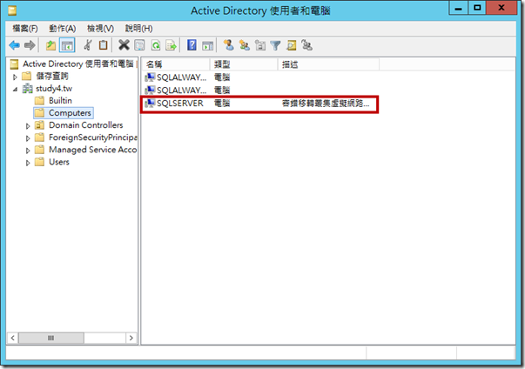Sort by the 類型 column header
The image size is (525, 369).
tap(244, 64)
